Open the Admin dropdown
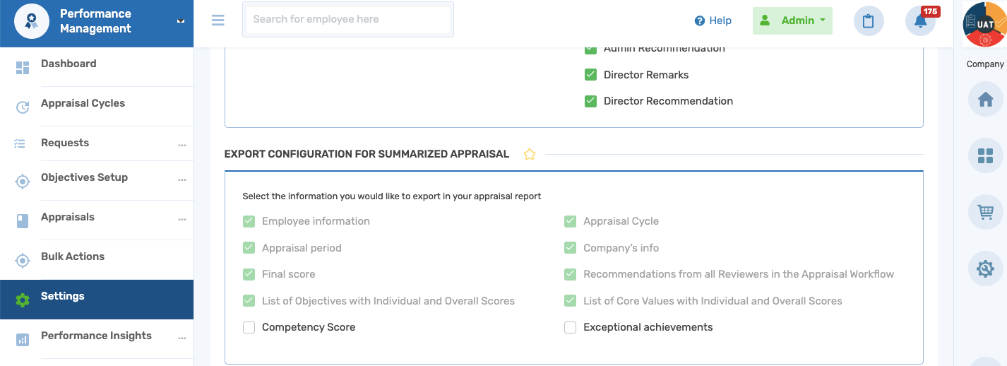This screenshot has height=366, width=1007. 792,20
